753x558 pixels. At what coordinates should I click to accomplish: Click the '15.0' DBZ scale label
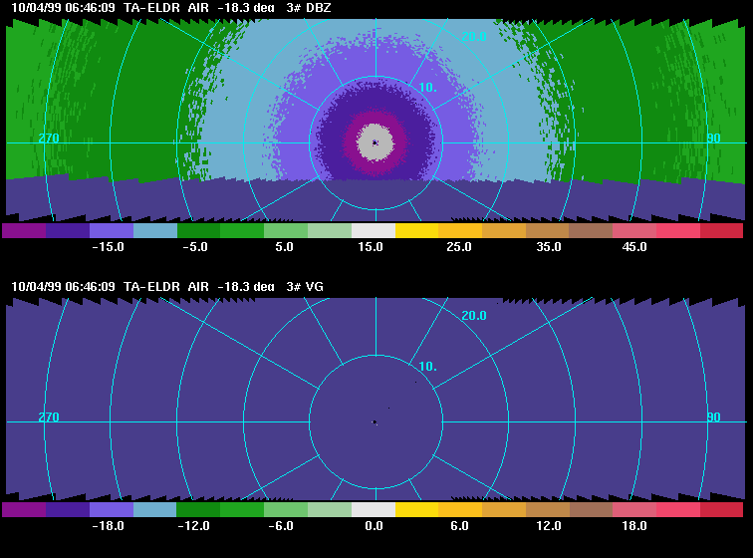click(x=371, y=247)
